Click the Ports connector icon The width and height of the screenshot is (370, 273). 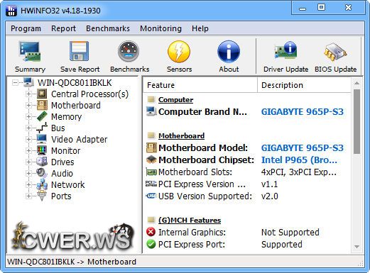pyautogui.click(x=42, y=196)
